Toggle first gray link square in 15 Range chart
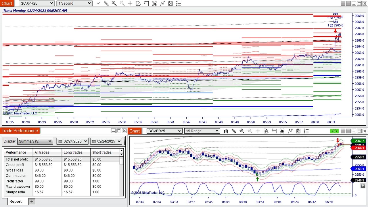 (343, 131)
